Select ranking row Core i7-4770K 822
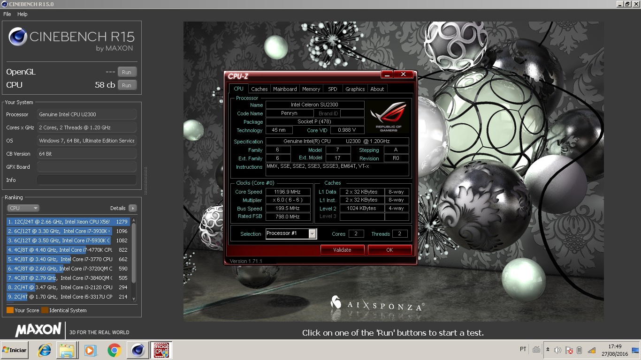This screenshot has height=360, width=641. 68,250
